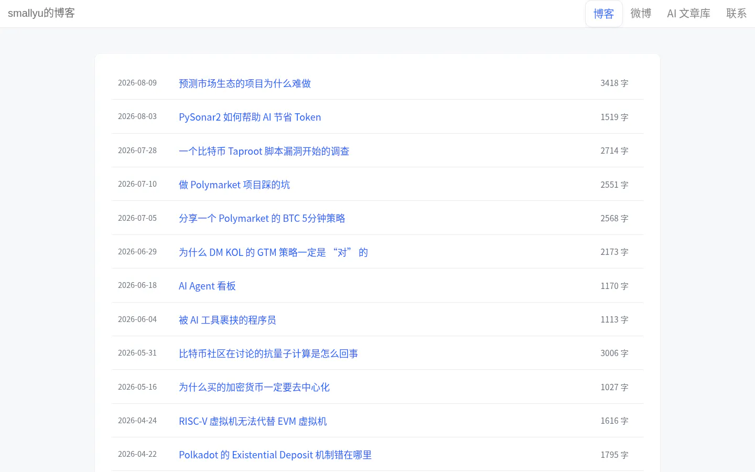Click the date 2026-07-10
Viewport: 755px width, 472px height.
click(137, 184)
